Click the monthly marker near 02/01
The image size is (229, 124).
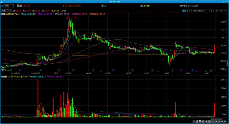(x=59, y=70)
